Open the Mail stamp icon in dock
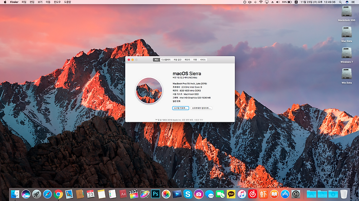The image size is (359, 201). pyautogui.click(x=69, y=194)
